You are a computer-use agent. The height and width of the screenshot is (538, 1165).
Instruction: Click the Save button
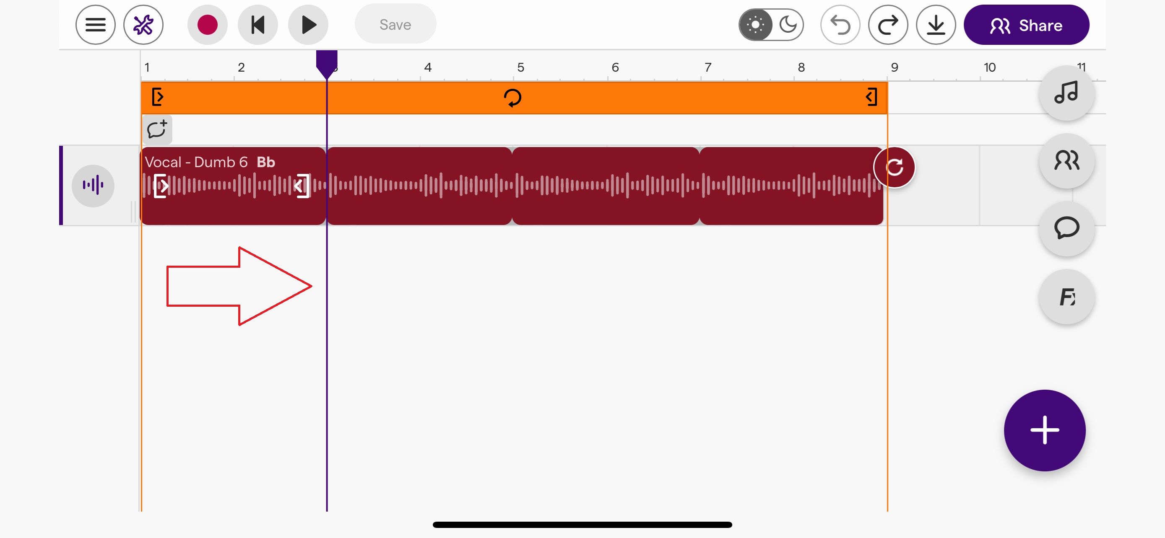tap(395, 24)
